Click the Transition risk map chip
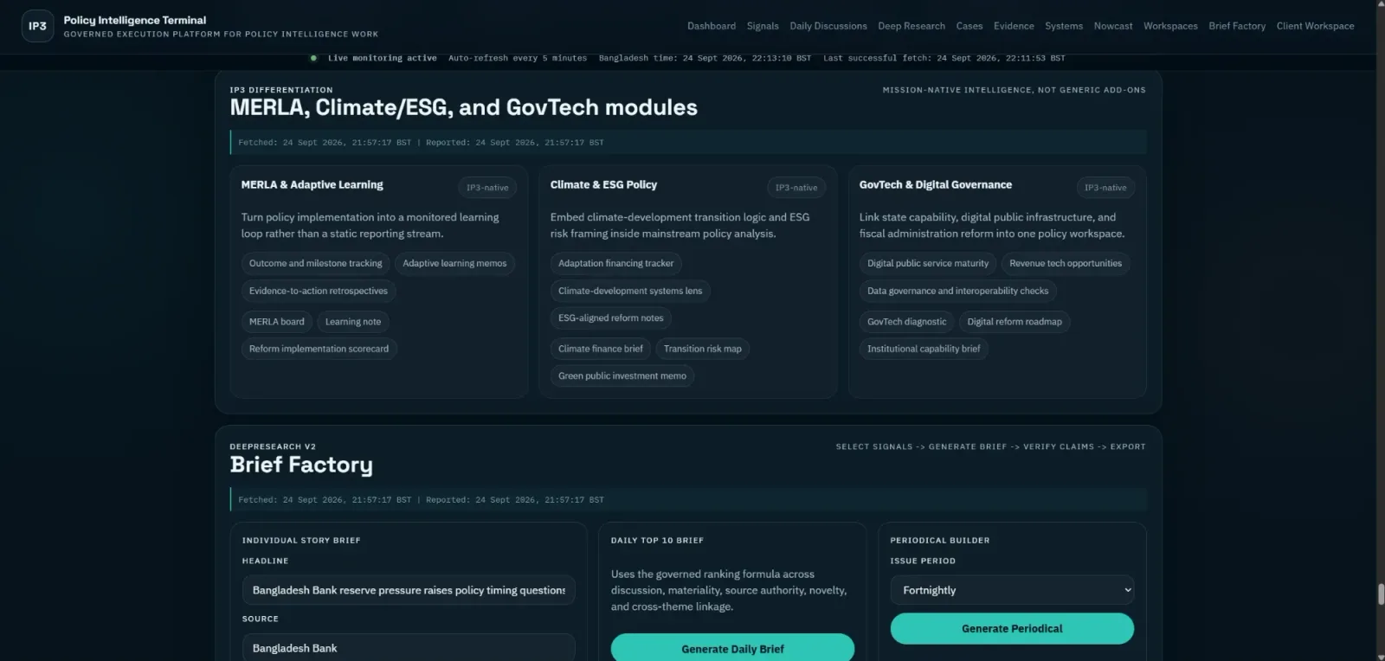 [703, 349]
